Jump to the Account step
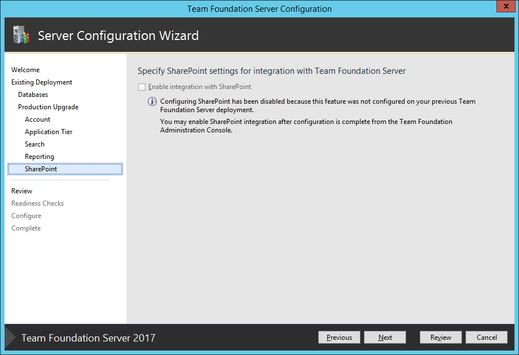This screenshot has width=519, height=355. 37,119
